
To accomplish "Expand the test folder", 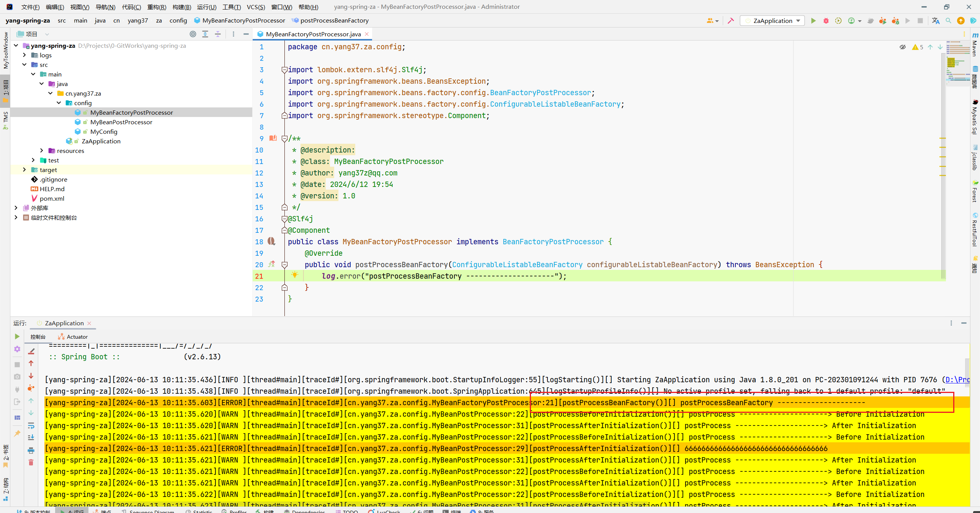I will (x=33, y=160).
